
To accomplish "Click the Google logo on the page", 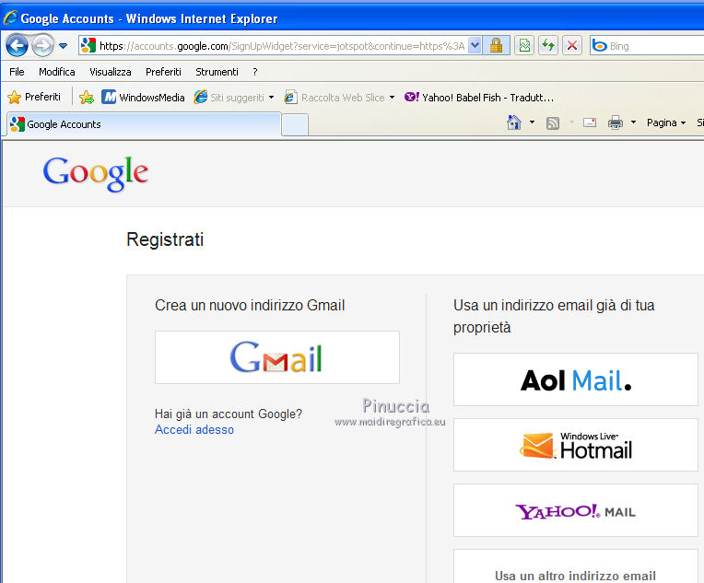I will pos(96,173).
